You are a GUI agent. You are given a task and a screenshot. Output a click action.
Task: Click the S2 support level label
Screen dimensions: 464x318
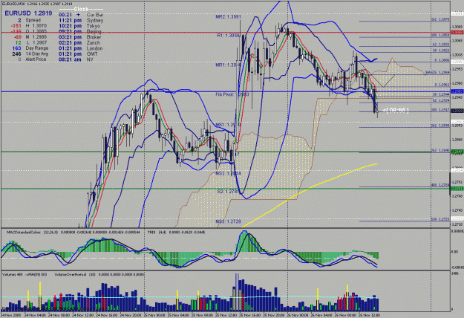[228, 192]
